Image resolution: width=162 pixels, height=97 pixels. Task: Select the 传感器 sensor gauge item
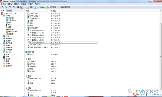[x=9, y=34]
